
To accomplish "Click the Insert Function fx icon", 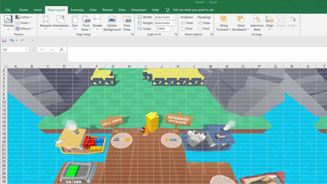I will click(61, 49).
